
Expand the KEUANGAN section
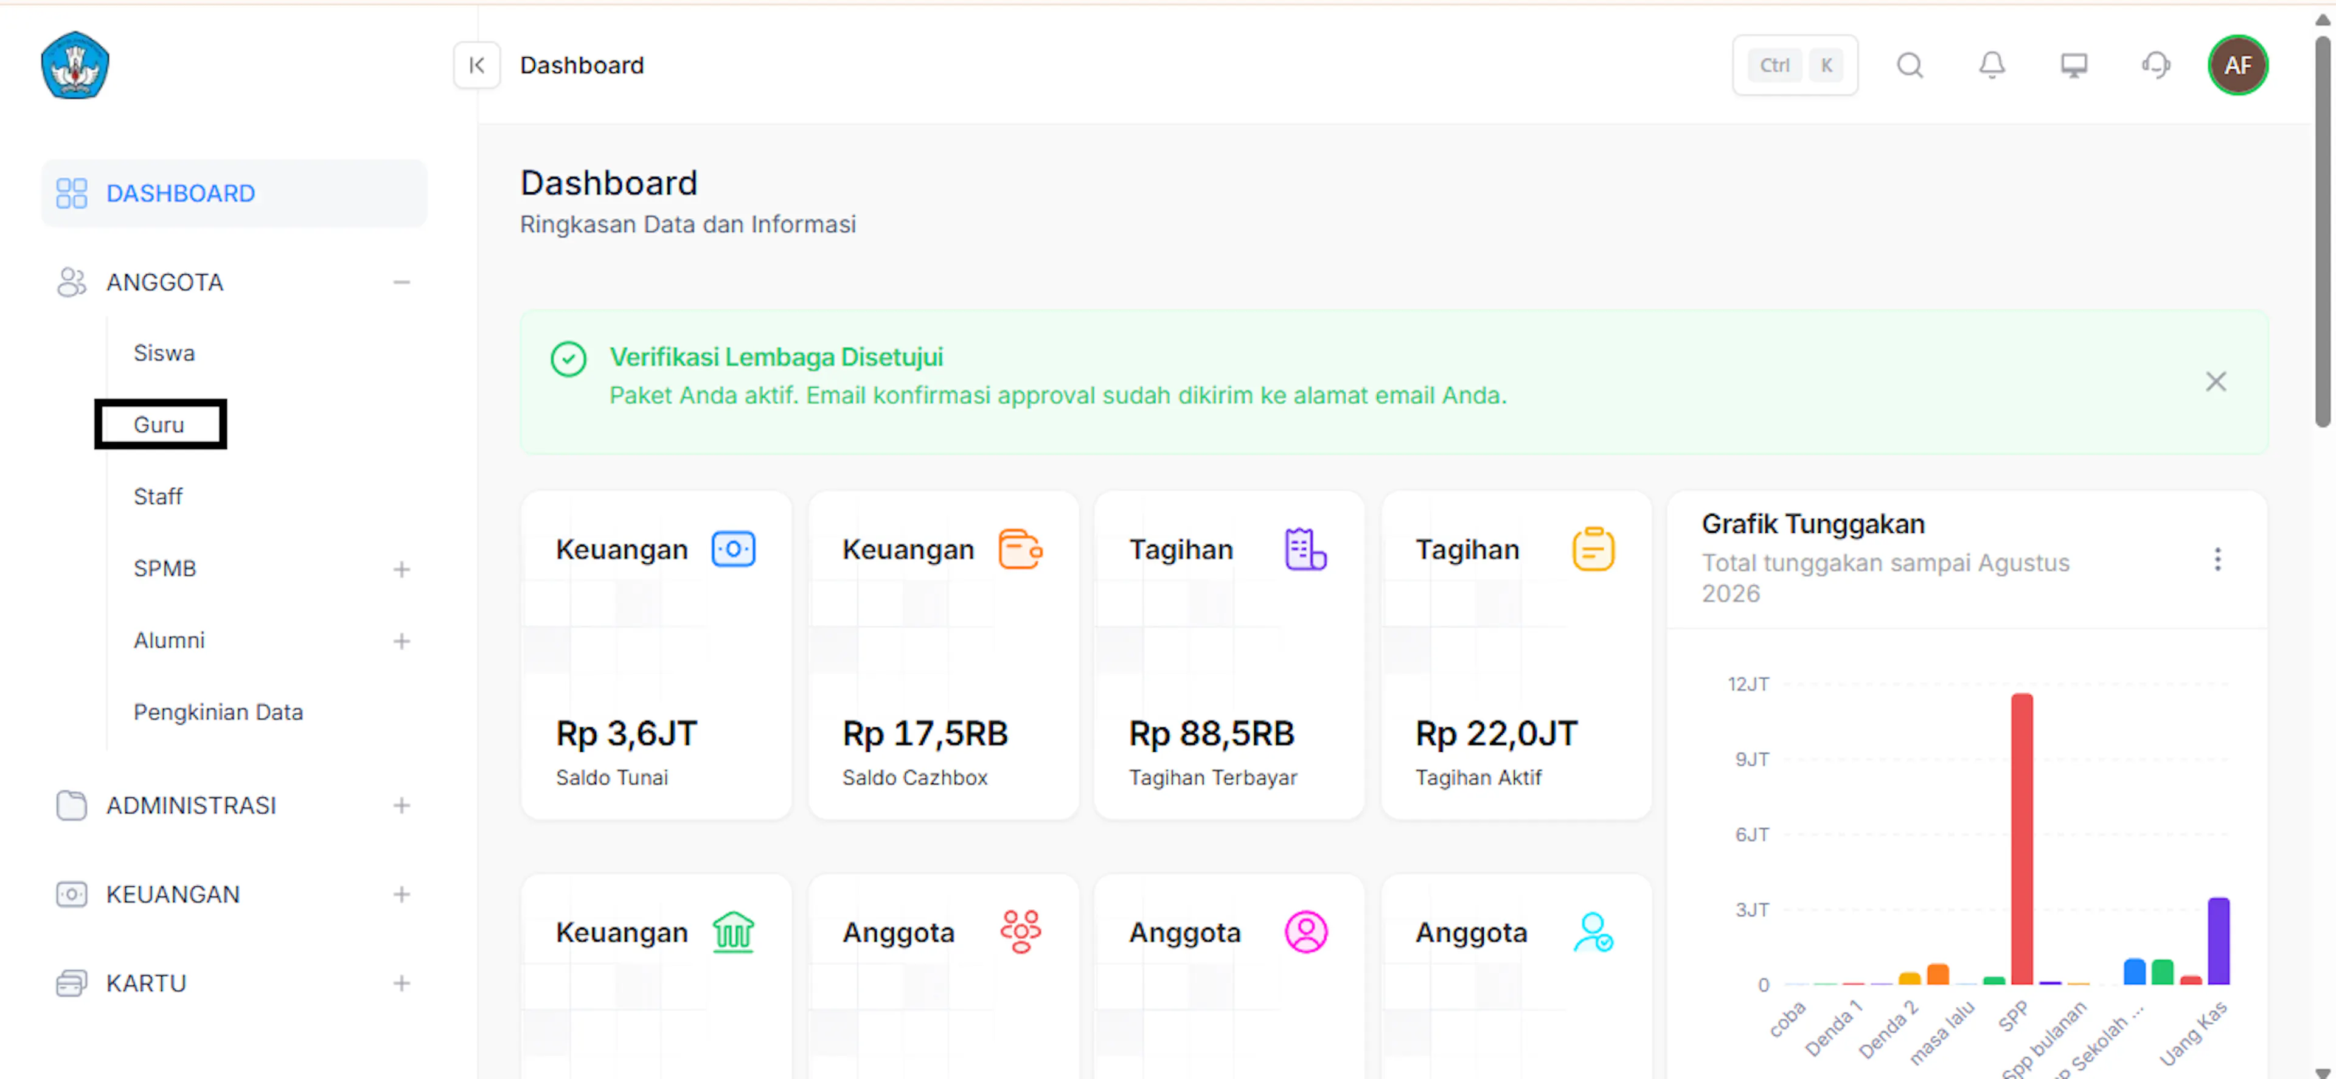tap(401, 894)
